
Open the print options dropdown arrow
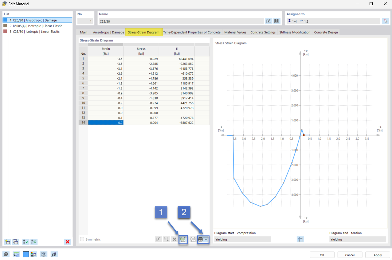pyautogui.click(x=206, y=239)
